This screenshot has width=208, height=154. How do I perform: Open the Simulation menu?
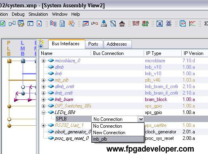click(x=38, y=14)
